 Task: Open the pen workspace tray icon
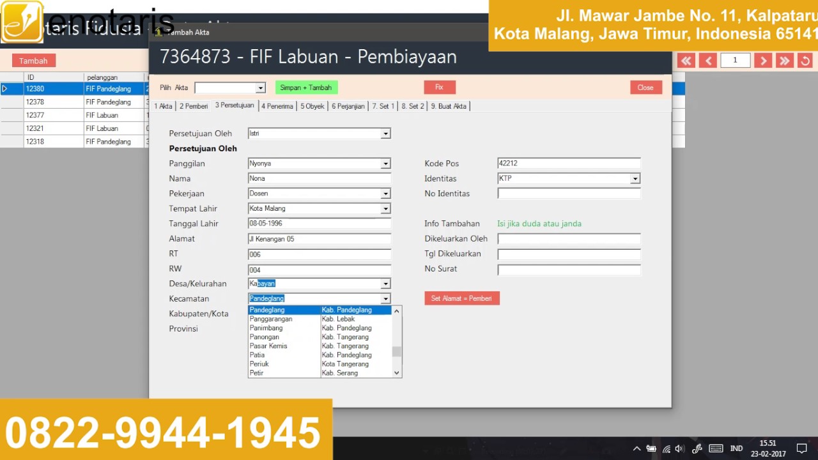pos(697,448)
